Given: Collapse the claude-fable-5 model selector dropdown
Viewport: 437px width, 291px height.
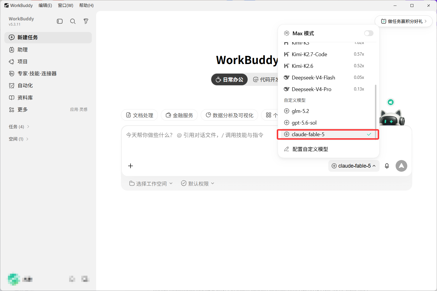Looking at the screenshot, I should coord(354,166).
